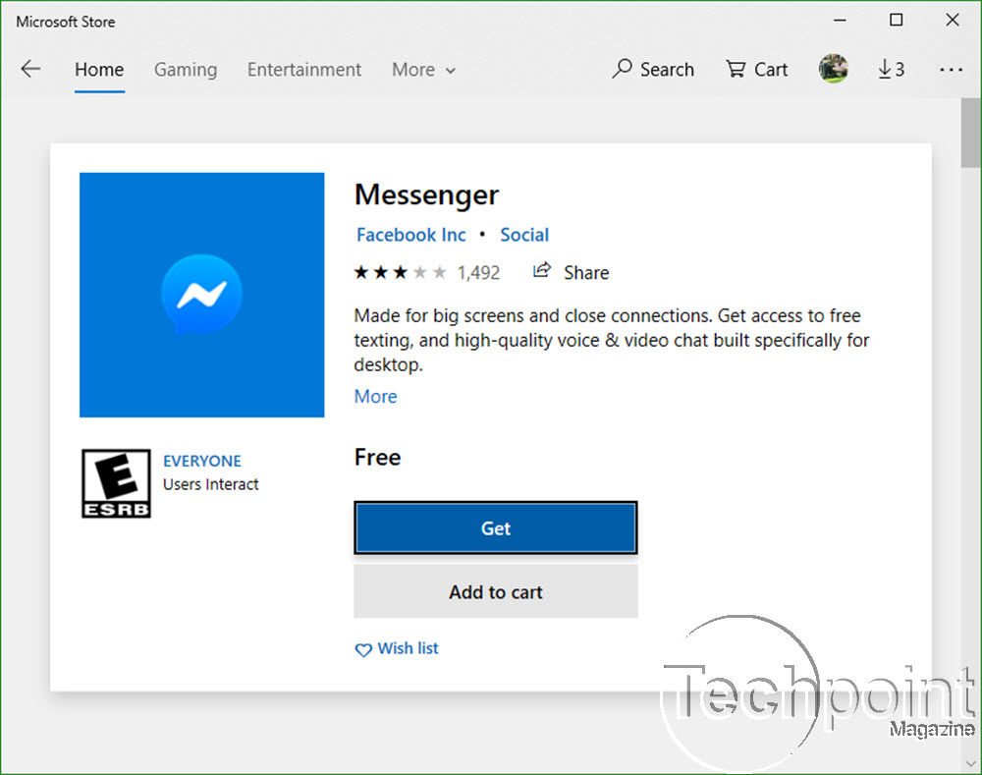The height and width of the screenshot is (775, 982).
Task: Click the Messenger app title
Action: pyautogui.click(x=426, y=194)
